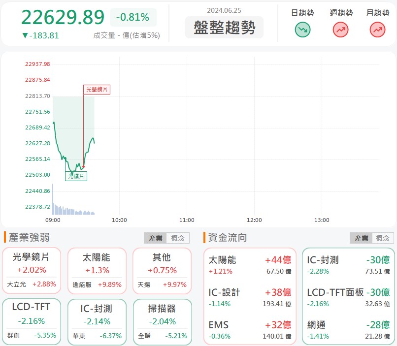
Task: Switch to 概念 tab in 產業強弱 section
Action: click(x=178, y=238)
